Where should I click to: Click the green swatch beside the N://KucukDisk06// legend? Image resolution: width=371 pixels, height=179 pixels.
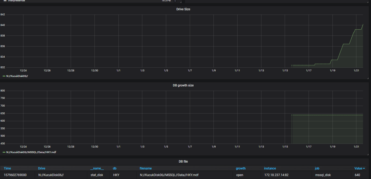click(x=4, y=76)
